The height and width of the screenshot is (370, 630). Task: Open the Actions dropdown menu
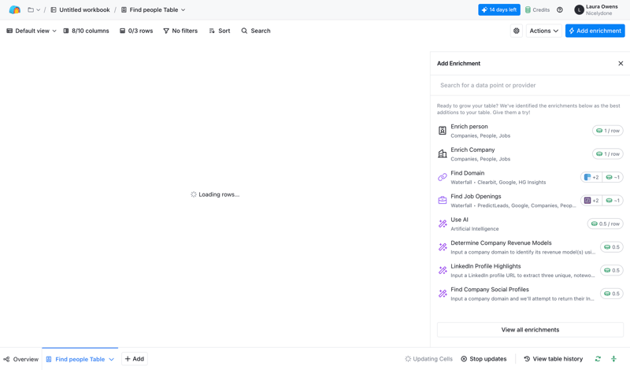[543, 31]
